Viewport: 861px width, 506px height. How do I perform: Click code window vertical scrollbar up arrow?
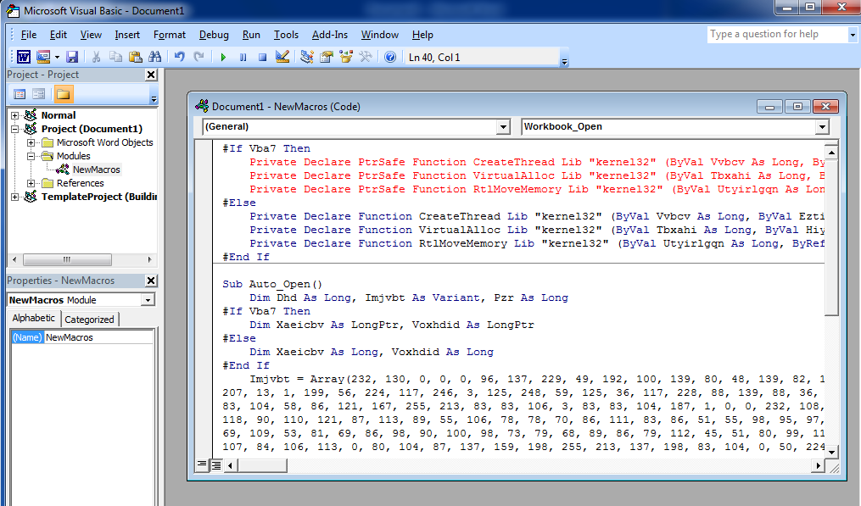pyautogui.click(x=831, y=152)
